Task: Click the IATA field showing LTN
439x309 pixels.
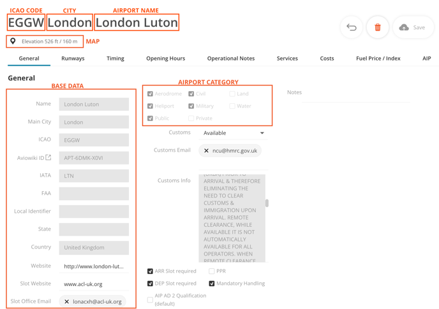Action: tap(94, 176)
